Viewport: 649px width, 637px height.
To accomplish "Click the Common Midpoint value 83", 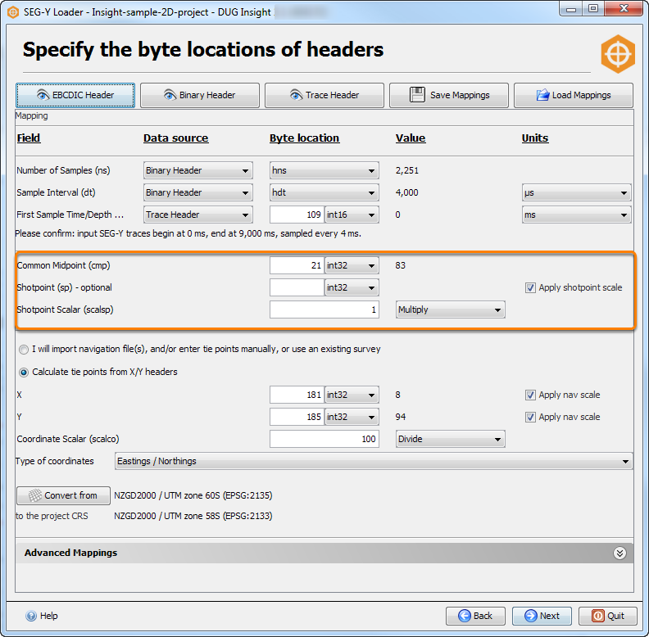I will coord(400,265).
